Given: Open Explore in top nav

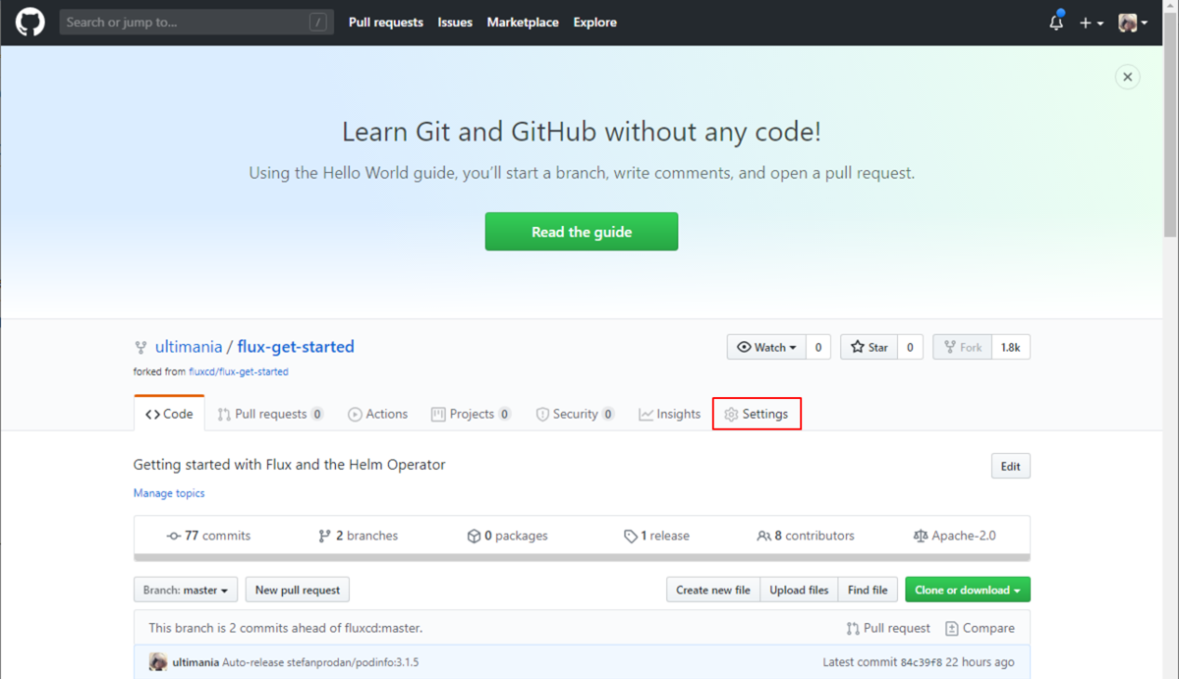Looking at the screenshot, I should pos(595,23).
